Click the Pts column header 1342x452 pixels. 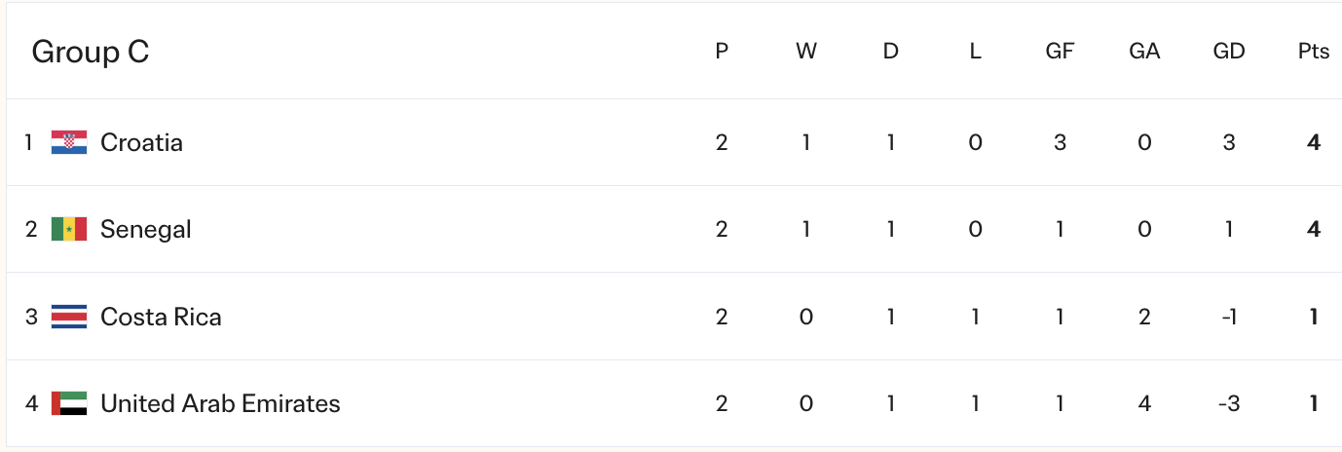[x=1313, y=52]
